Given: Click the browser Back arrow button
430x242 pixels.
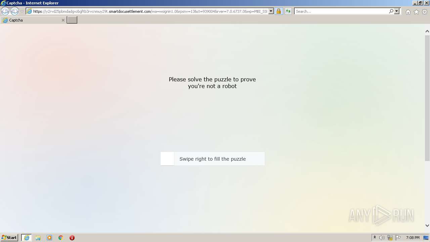Looking at the screenshot, I should coord(5,11).
